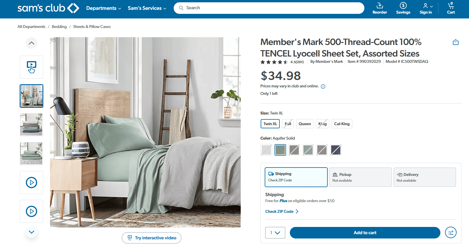
Task: Add item to list icon button
Action: [451, 232]
